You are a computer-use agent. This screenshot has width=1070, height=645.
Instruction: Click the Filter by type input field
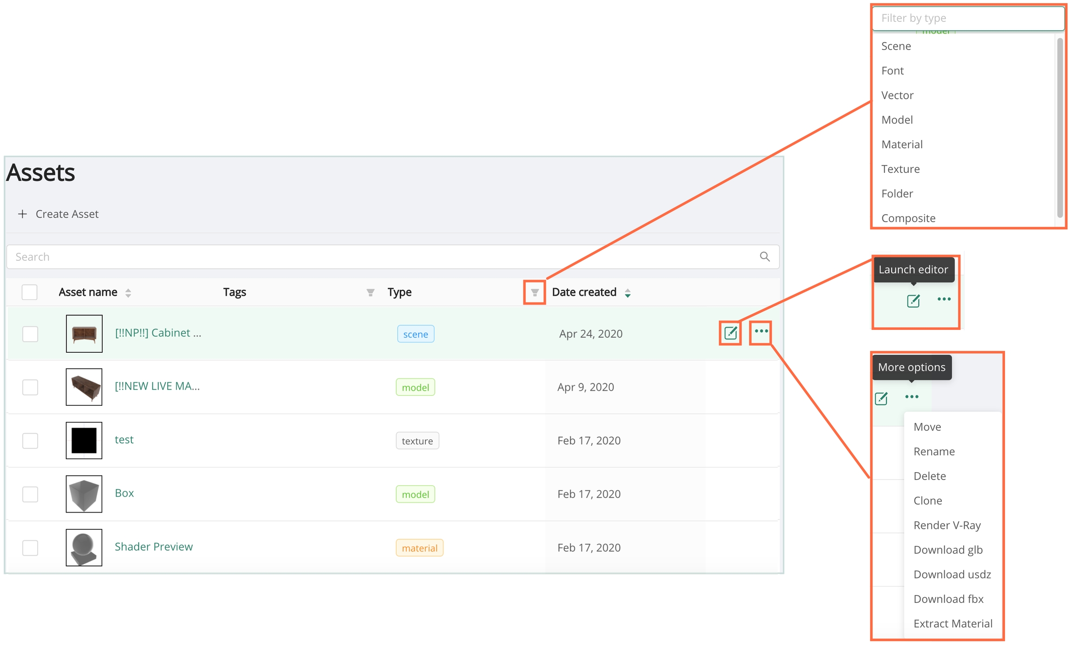click(x=968, y=18)
